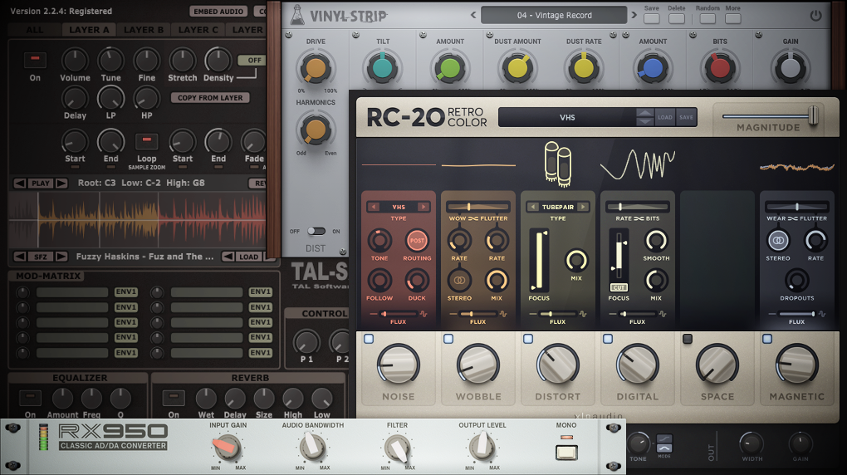Enable the Magnetic module checkbox

[x=767, y=339]
